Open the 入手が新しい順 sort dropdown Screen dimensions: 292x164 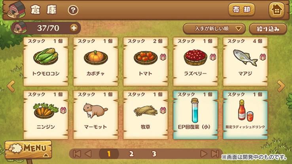tap(214, 29)
